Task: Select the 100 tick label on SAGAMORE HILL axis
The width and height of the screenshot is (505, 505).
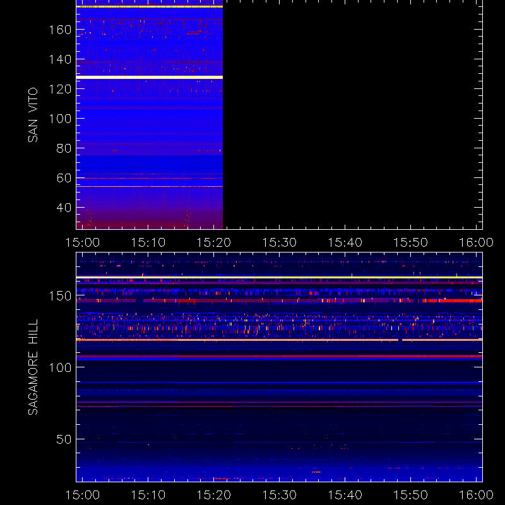Action: tap(60, 367)
